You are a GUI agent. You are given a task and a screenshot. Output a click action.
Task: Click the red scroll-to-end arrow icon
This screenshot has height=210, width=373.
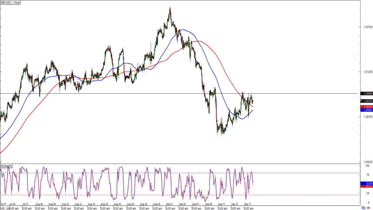[x=369, y=208]
